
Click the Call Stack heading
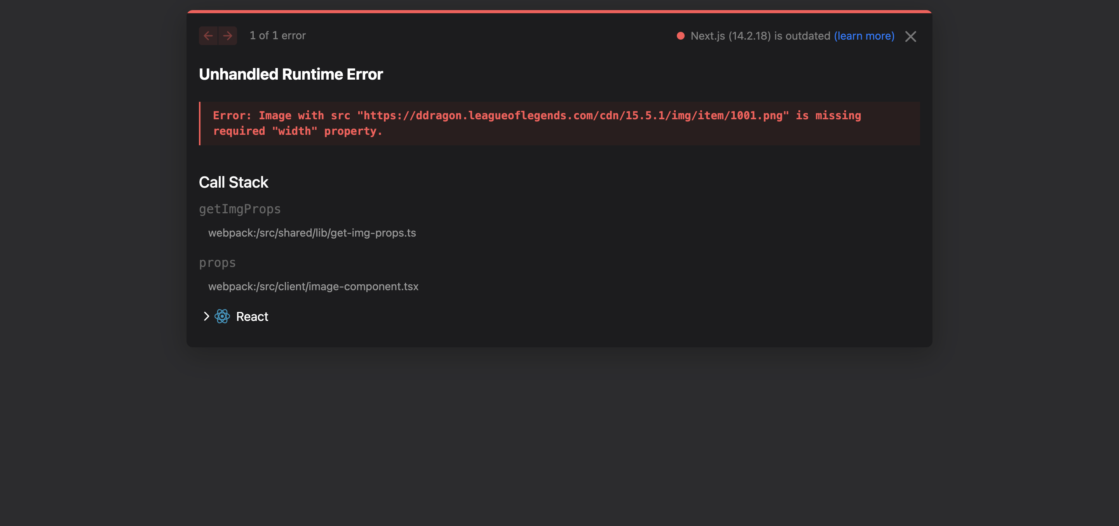pyautogui.click(x=233, y=183)
